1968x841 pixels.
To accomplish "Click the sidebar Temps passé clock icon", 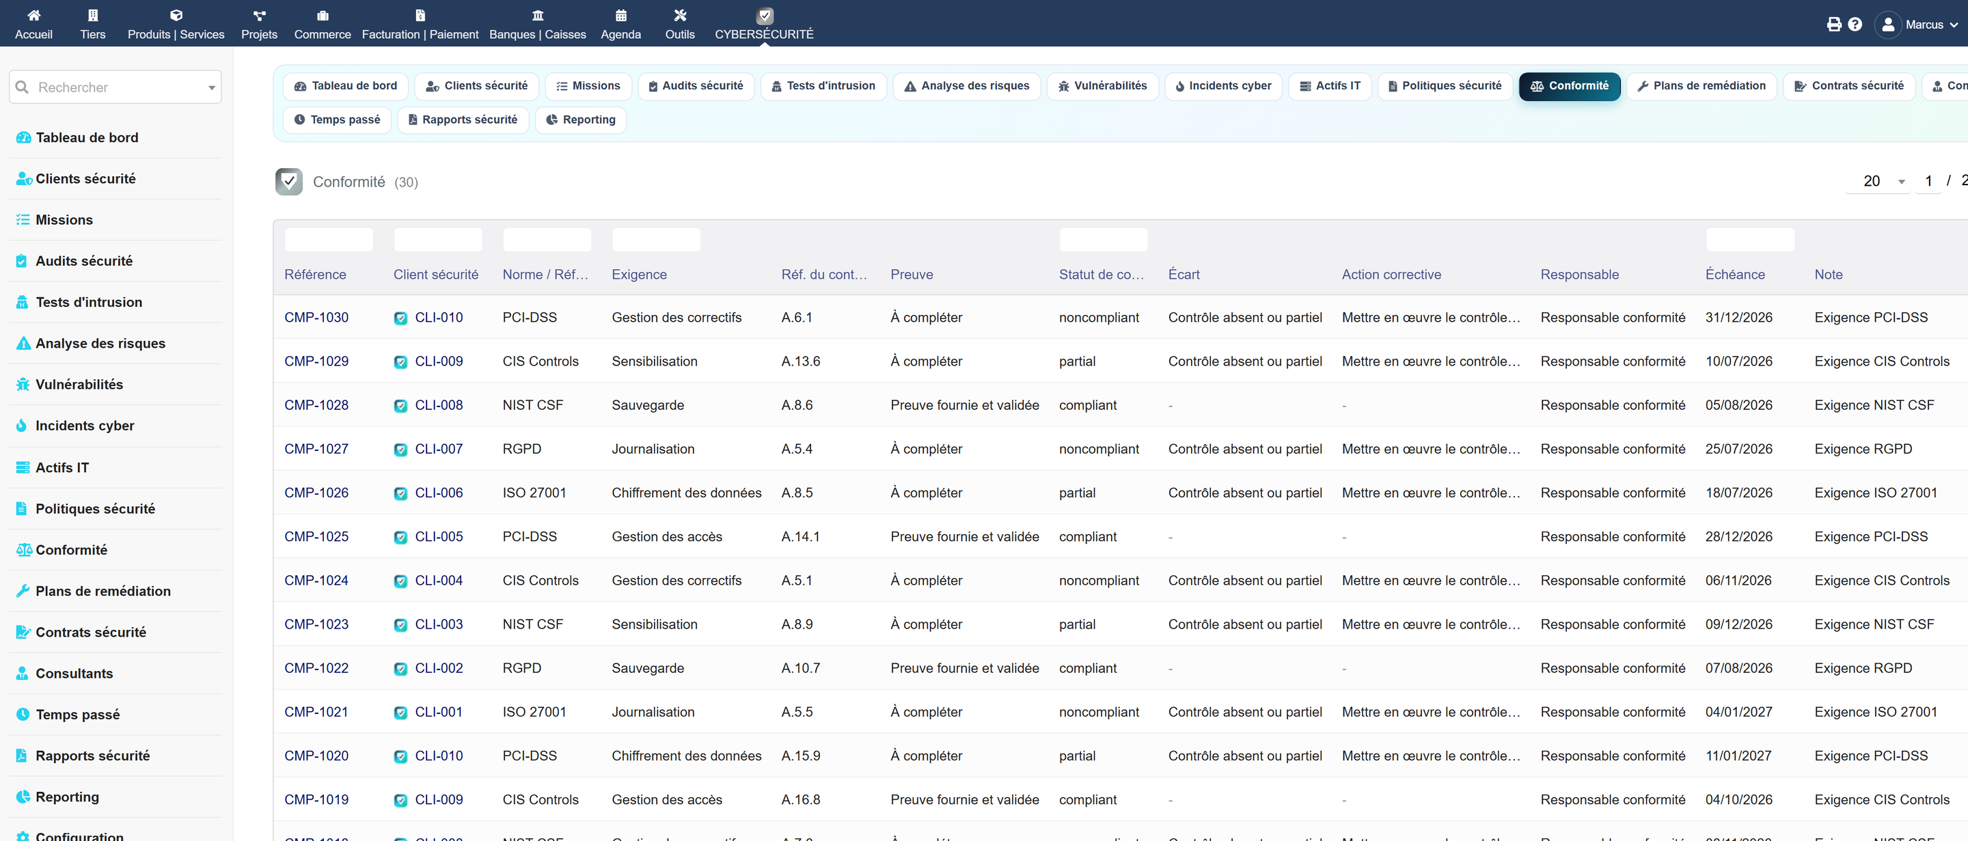I will (x=23, y=714).
